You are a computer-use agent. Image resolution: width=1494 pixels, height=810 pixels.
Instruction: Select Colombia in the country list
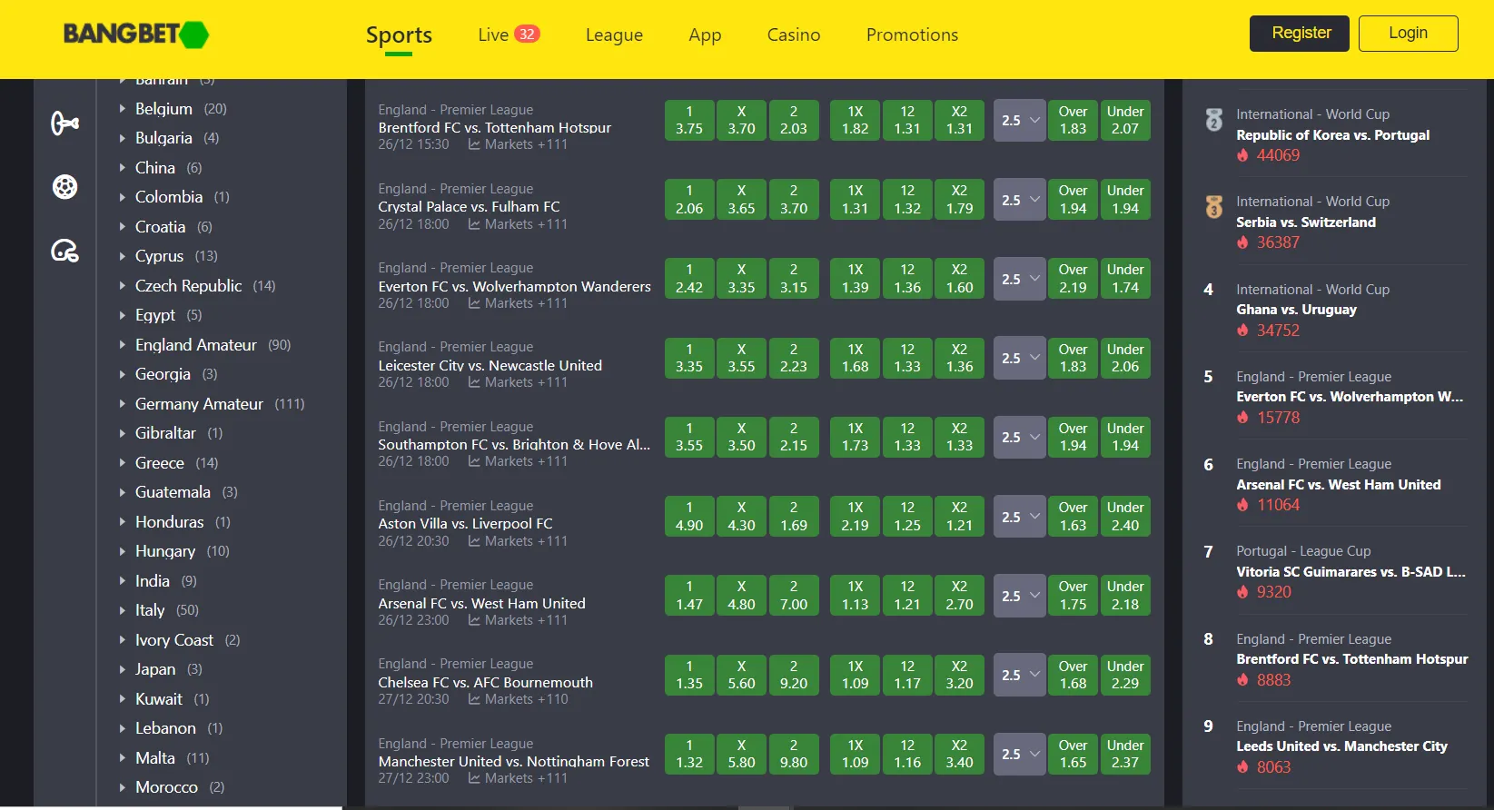coord(169,197)
